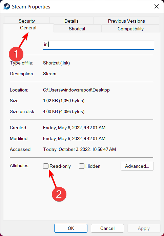Switch to the Compatibility tab

(x=130, y=29)
